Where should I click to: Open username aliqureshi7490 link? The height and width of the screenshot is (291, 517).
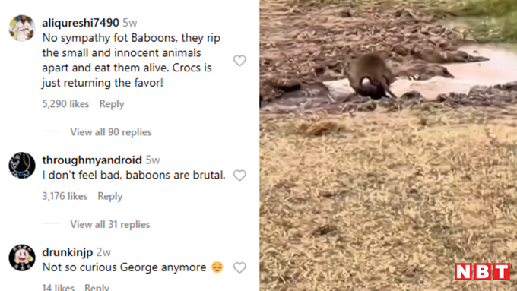pyautogui.click(x=81, y=23)
